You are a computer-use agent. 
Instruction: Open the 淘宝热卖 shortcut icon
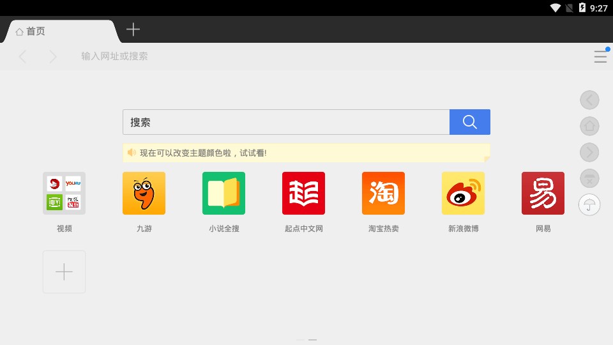[x=383, y=193]
